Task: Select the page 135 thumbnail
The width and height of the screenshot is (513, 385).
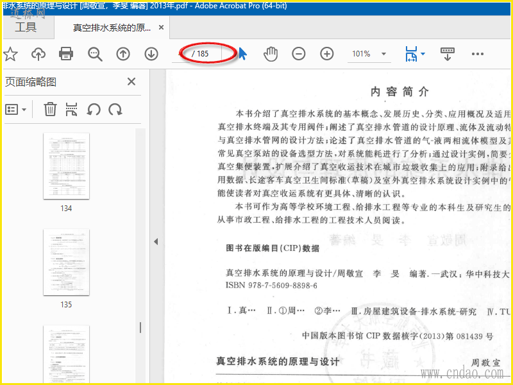Action: tap(67, 262)
